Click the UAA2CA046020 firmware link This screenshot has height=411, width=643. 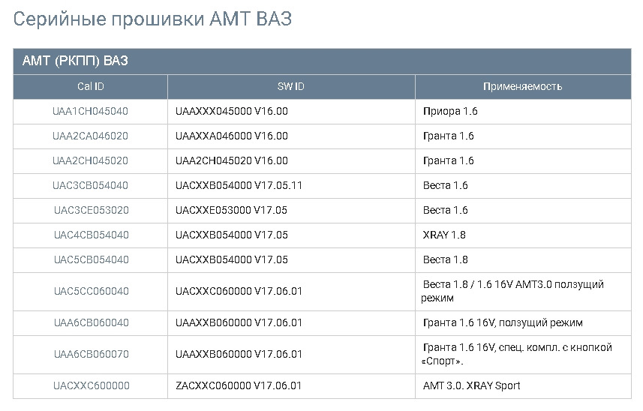point(91,136)
